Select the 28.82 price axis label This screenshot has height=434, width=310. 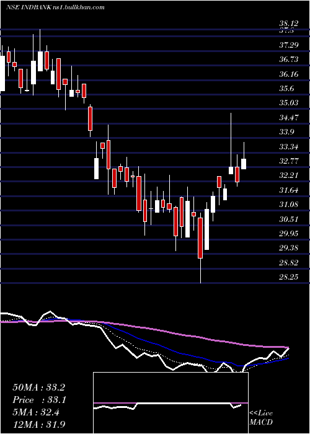289,263
